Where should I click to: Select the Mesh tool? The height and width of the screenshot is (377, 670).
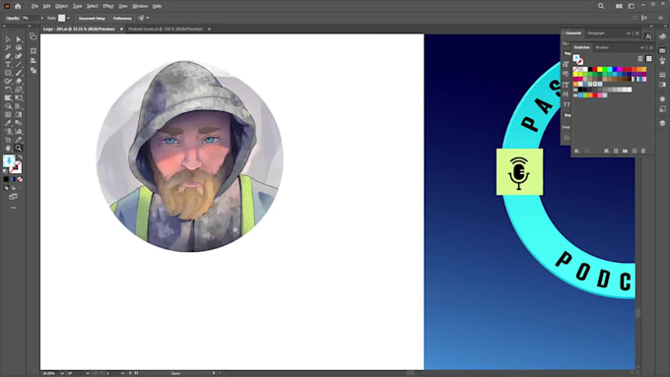tap(8, 114)
